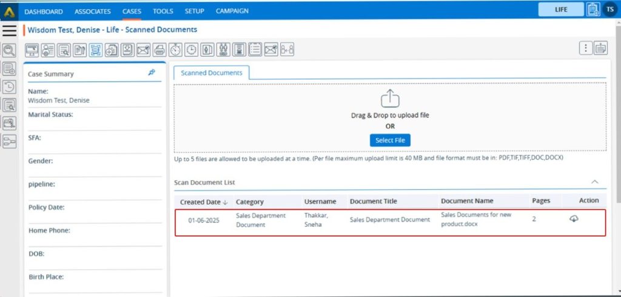Open the highlighted scanned documents toolbar icon
This screenshot has height=297, width=621.
click(96, 50)
